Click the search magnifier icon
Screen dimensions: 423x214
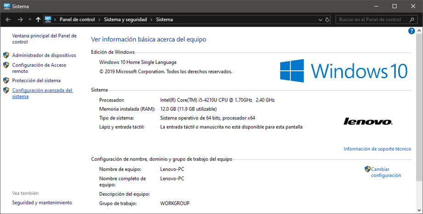pyautogui.click(x=412, y=19)
